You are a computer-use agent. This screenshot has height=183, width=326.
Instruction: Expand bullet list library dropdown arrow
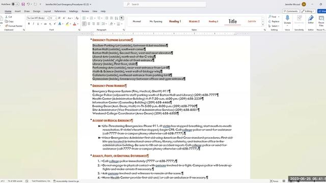point(88,18)
